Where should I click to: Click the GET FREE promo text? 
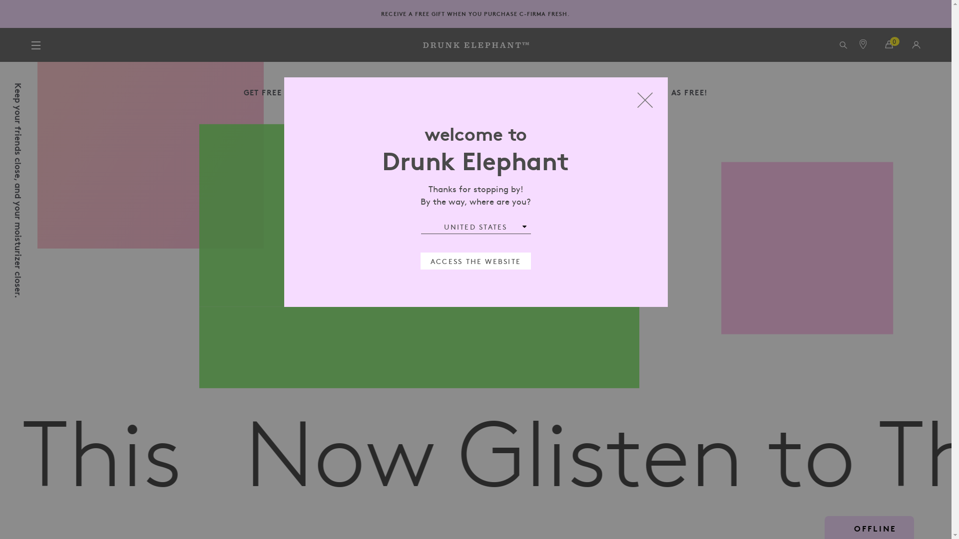coord(263,93)
